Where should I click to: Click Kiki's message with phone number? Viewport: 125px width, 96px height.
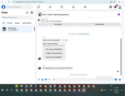pyautogui.click(x=57, y=68)
